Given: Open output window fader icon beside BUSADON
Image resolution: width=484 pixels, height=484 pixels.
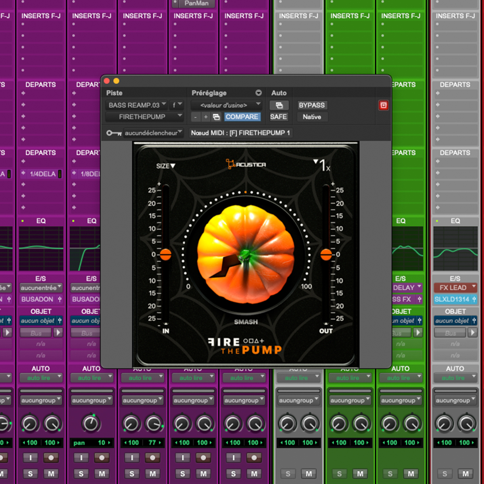Looking at the screenshot, I should [60, 299].
